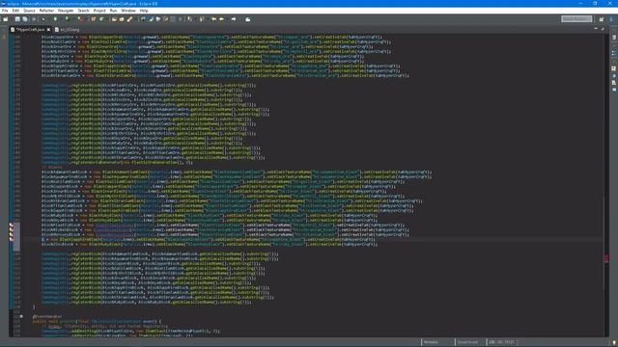Switch to the en_US.lang editor tab
This screenshot has width=618, height=347.
point(68,30)
